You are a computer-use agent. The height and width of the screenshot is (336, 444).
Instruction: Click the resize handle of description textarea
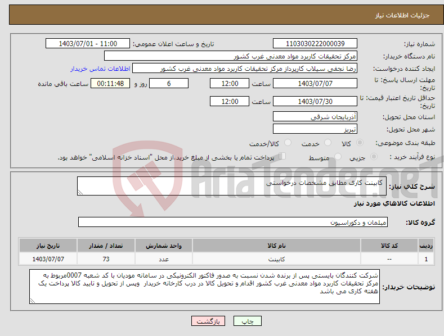point(80,192)
